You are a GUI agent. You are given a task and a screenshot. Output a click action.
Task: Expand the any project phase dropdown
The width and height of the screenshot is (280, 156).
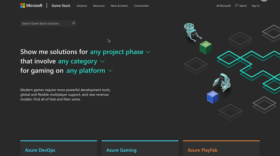[120, 52]
